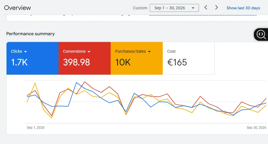The height and width of the screenshot is (144, 268).
Task: Click the €165 cost value
Action: [x=177, y=62]
